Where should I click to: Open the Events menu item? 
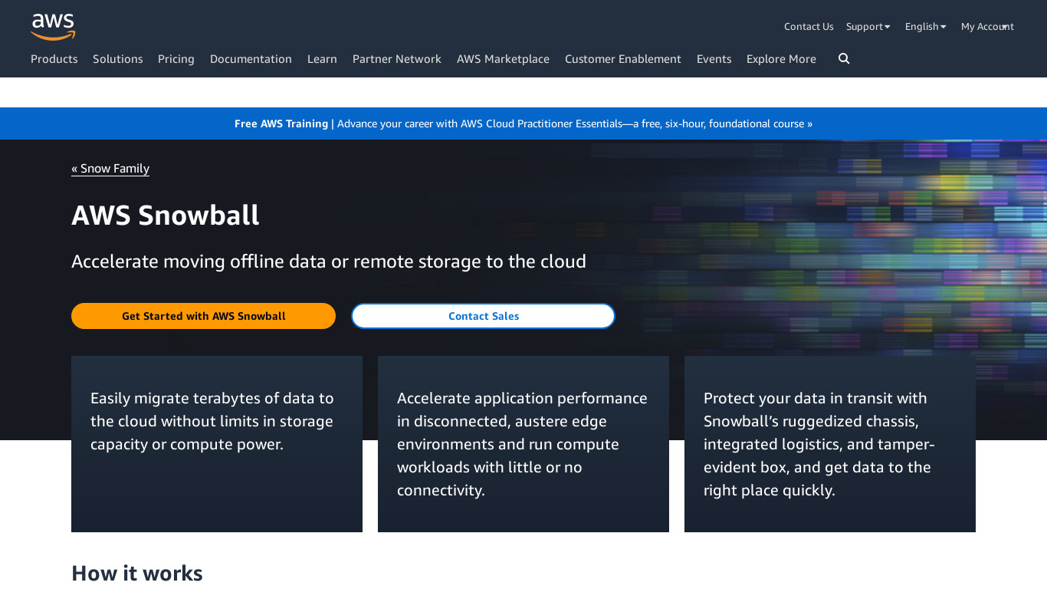(x=714, y=59)
